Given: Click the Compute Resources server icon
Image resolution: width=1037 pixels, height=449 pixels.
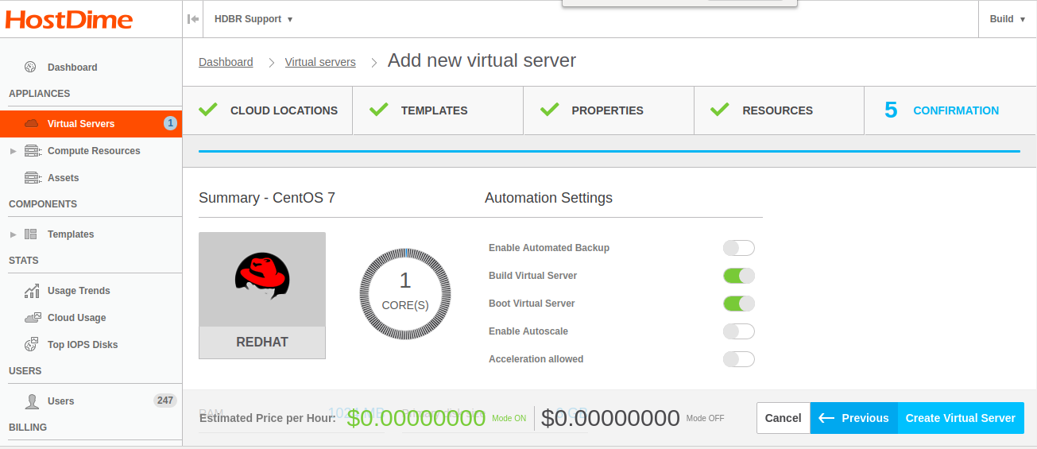Looking at the screenshot, I should tap(32, 150).
